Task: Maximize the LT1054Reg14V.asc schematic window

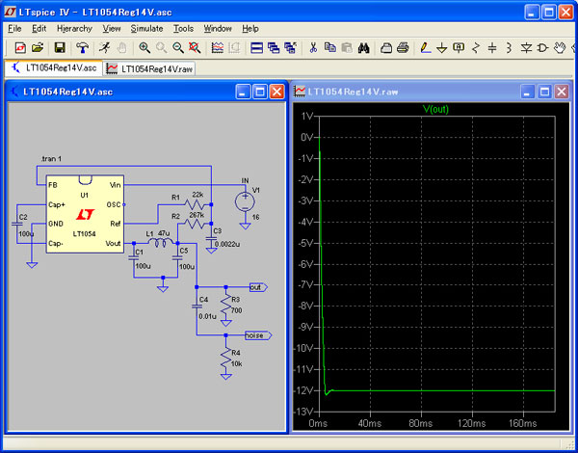Action: 260,92
